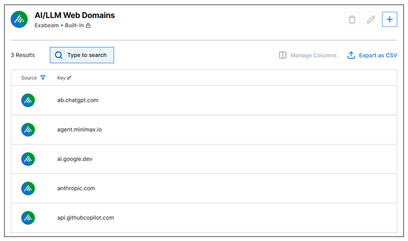Click the Manage Columns icon
The image size is (408, 241).
pos(282,55)
